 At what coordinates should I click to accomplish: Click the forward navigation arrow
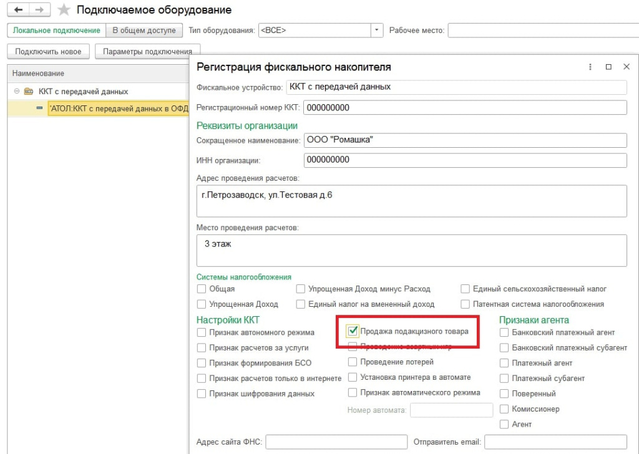tap(39, 10)
